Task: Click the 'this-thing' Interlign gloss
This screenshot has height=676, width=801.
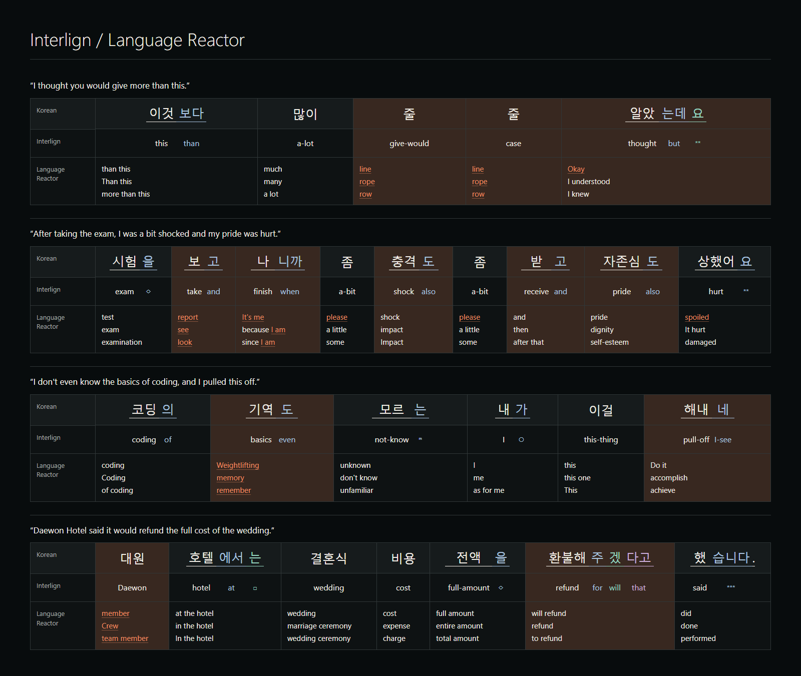Action: point(601,440)
